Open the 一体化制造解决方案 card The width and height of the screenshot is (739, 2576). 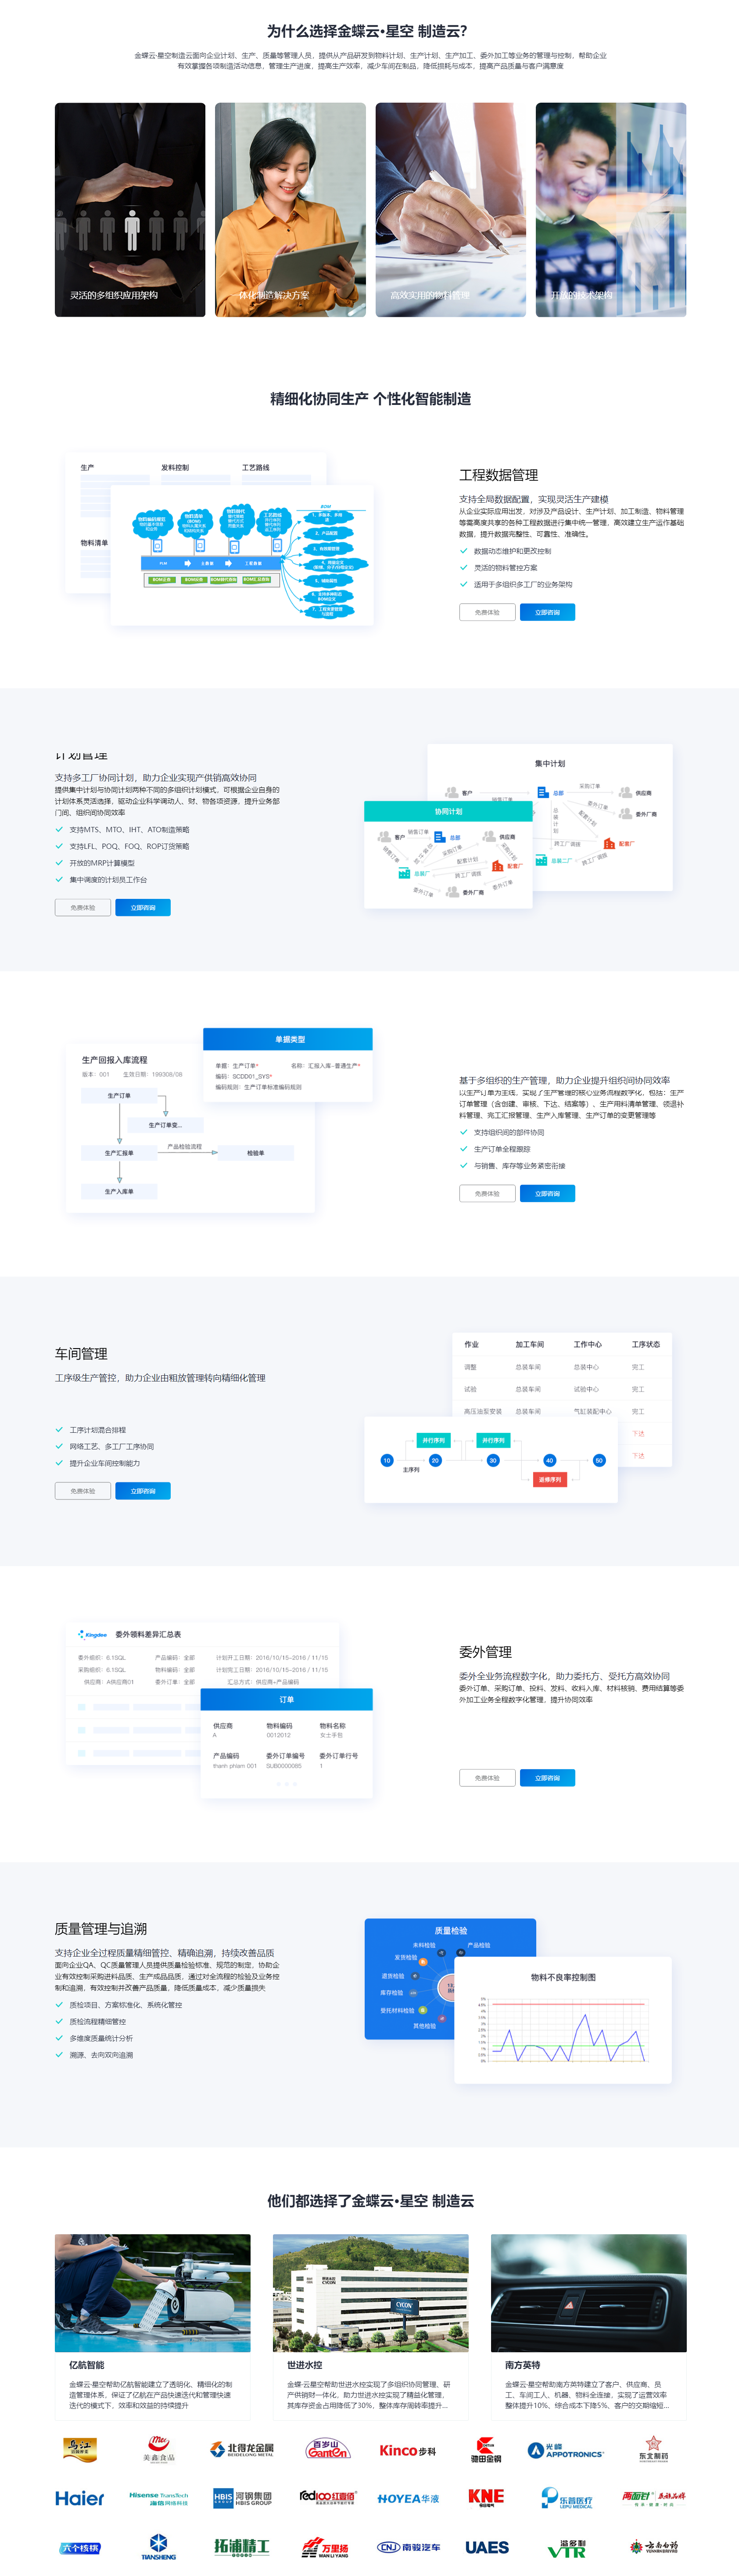pos(290,210)
